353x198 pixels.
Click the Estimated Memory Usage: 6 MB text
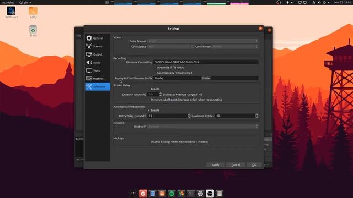(x=183, y=94)
